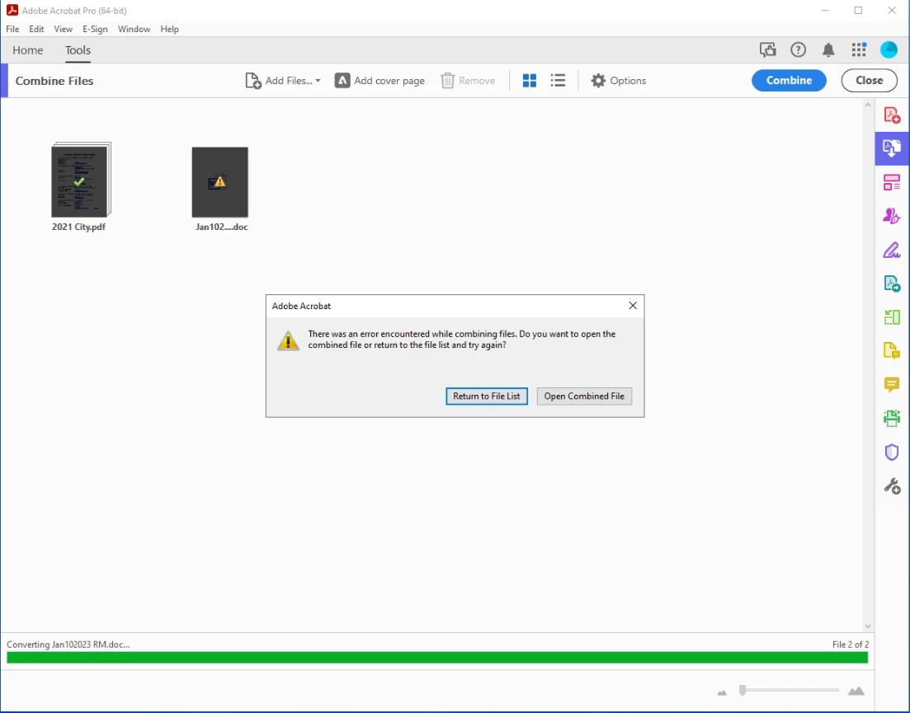The image size is (910, 713).
Task: Click the scrollbar up arrow
Action: (x=868, y=105)
